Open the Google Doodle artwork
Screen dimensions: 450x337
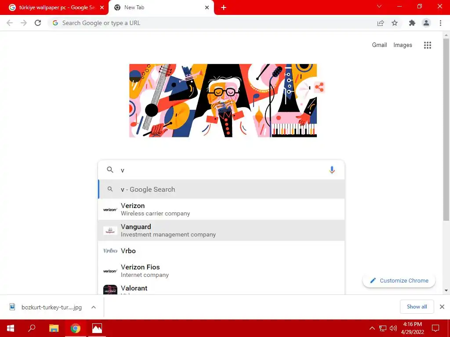223,100
